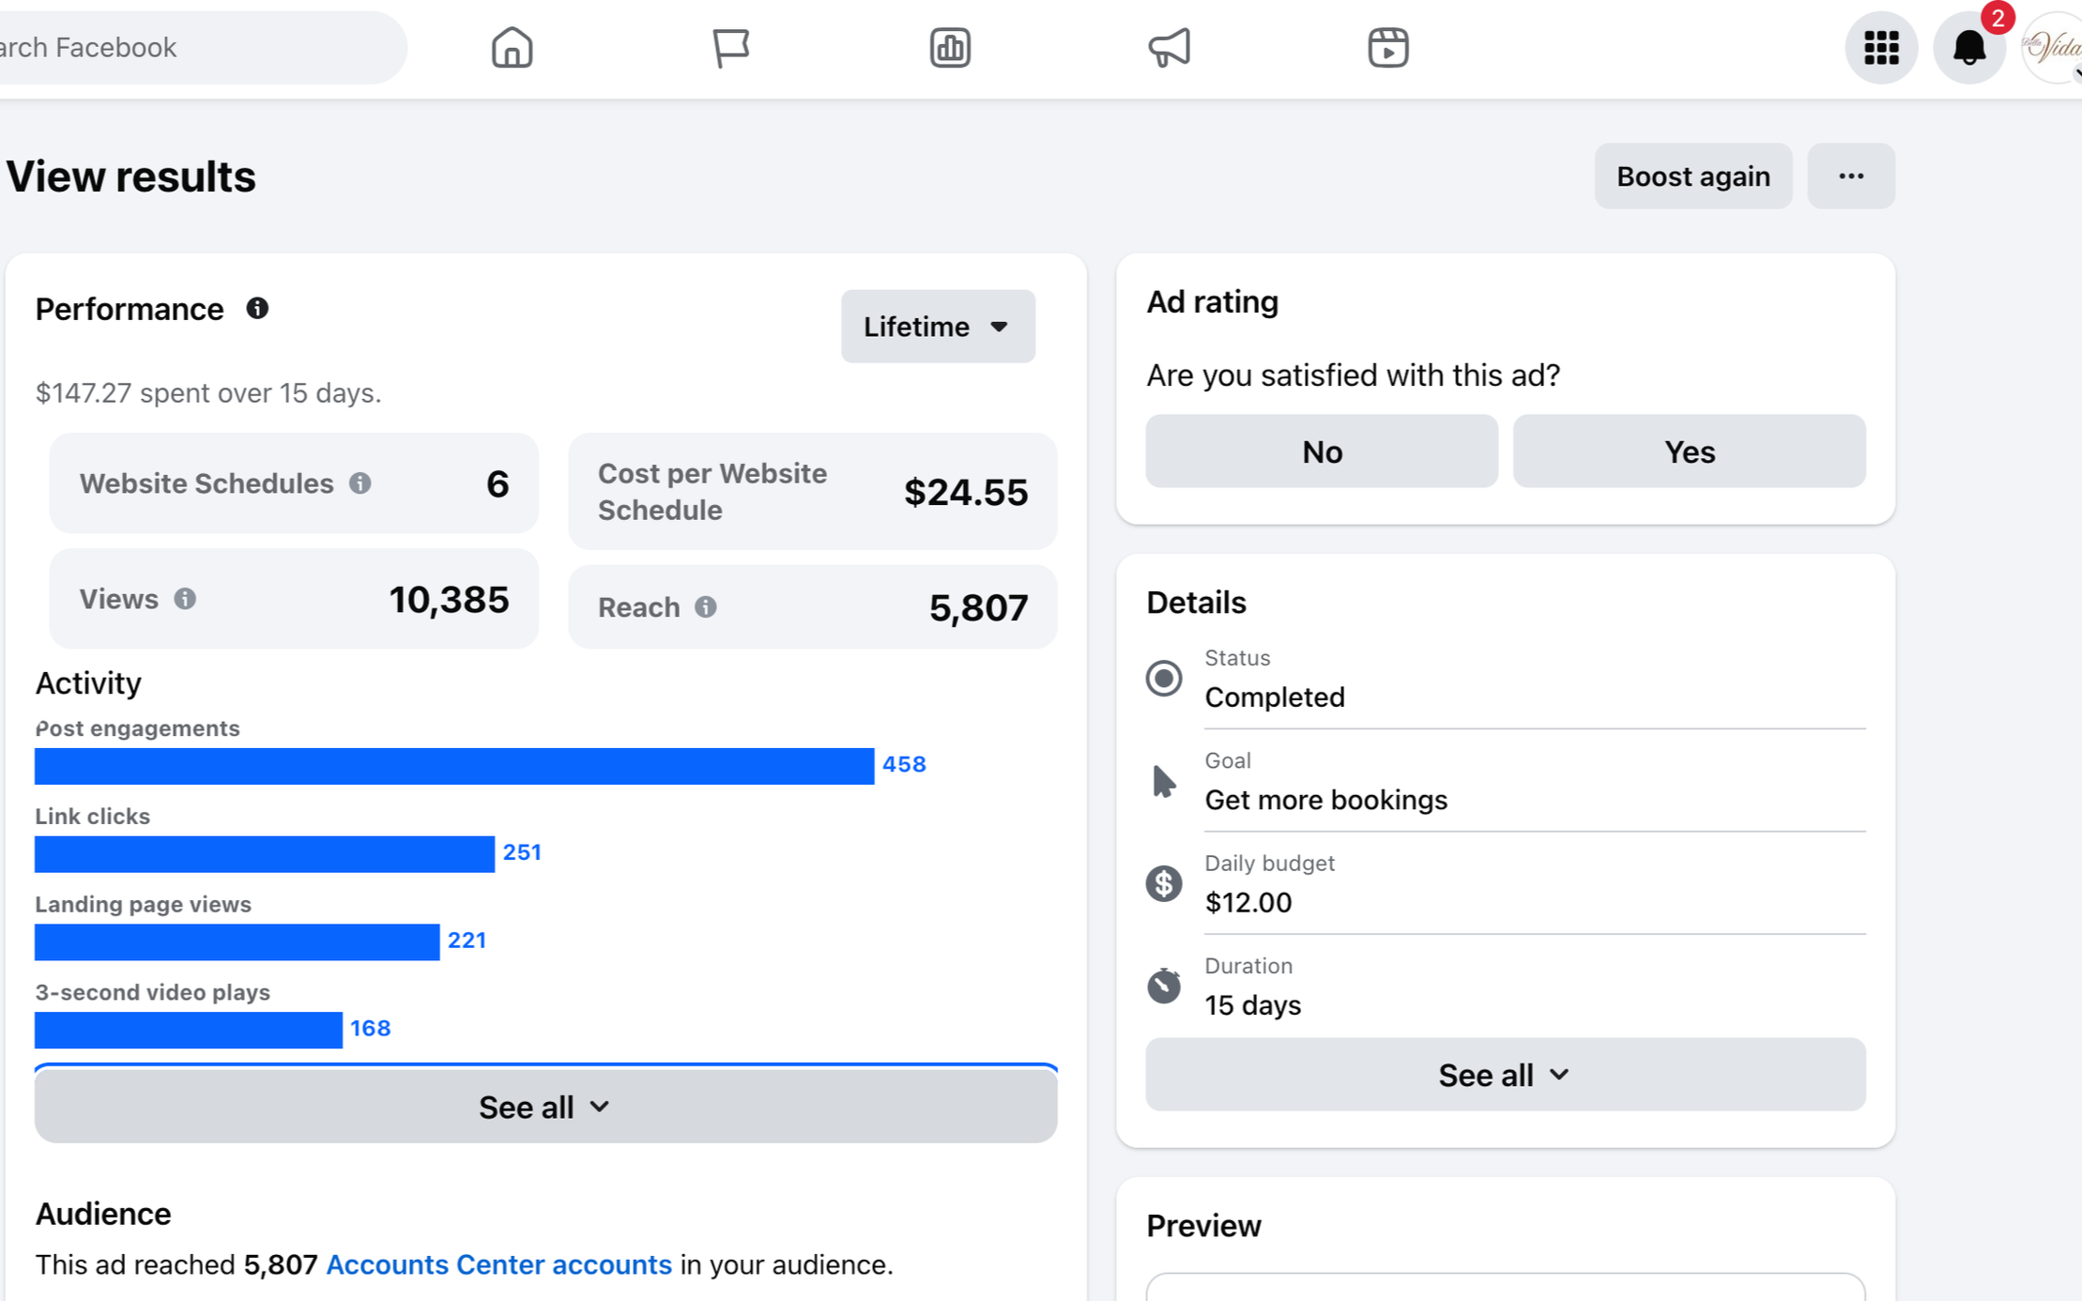Open the profile account avatar
Image resolution: width=2082 pixels, height=1301 pixels.
[2054, 47]
